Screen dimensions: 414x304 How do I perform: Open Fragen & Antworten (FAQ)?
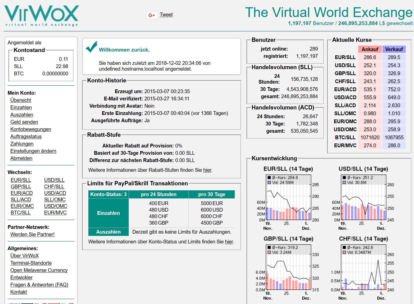[x=39, y=285]
